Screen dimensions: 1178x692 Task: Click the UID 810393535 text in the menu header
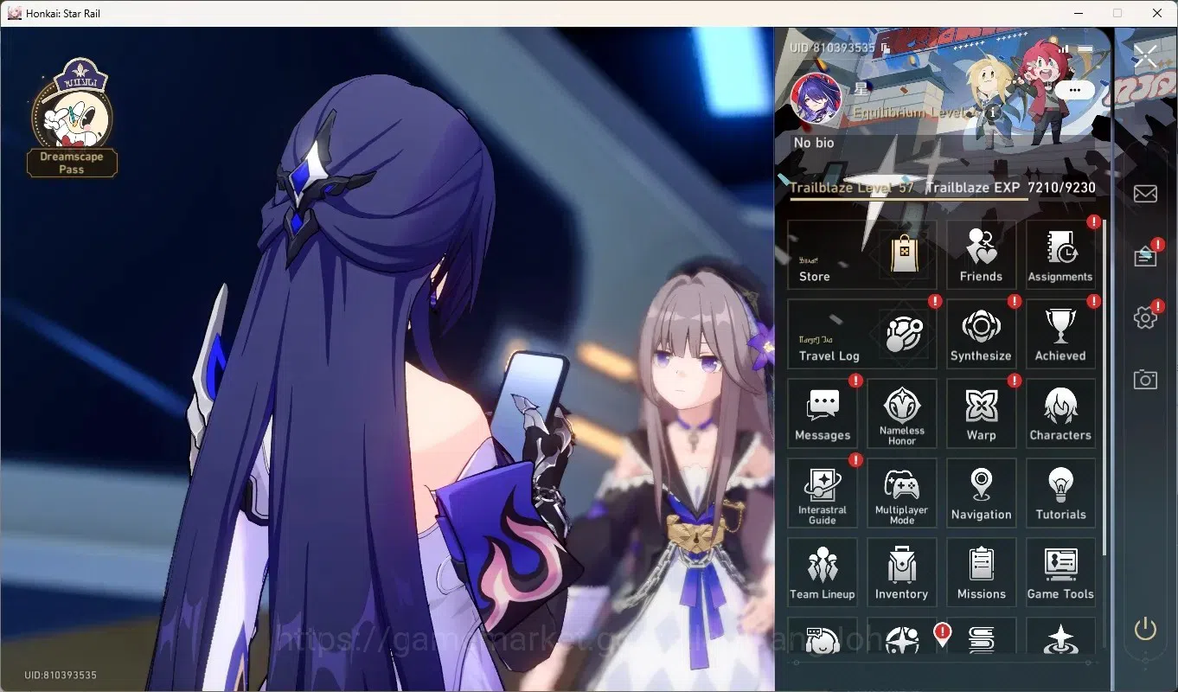coord(832,48)
